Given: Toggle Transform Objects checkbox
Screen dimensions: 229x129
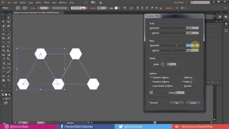Looking at the screenshot, I should click(x=151, y=77).
